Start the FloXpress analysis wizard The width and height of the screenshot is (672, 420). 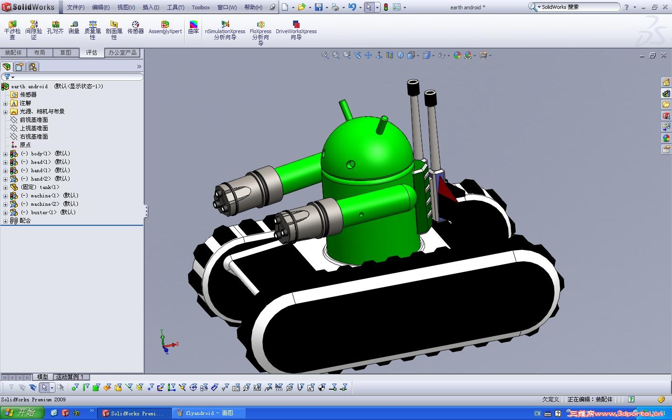point(260,33)
